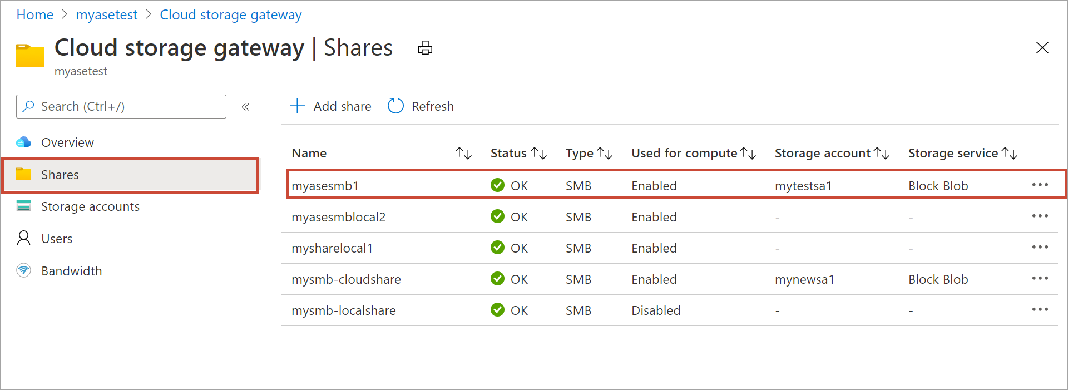Screen dimensions: 1068x390
Task: Collapse the left navigation menu
Action: [245, 107]
